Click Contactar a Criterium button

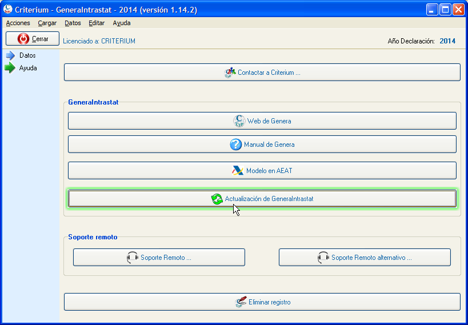[262, 72]
